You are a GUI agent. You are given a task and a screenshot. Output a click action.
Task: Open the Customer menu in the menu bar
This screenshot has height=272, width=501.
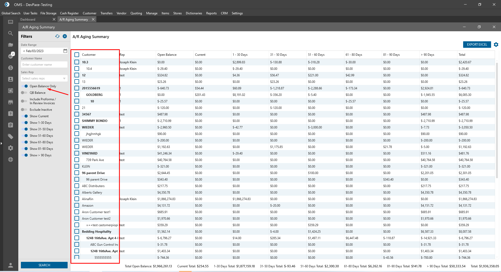(90, 13)
